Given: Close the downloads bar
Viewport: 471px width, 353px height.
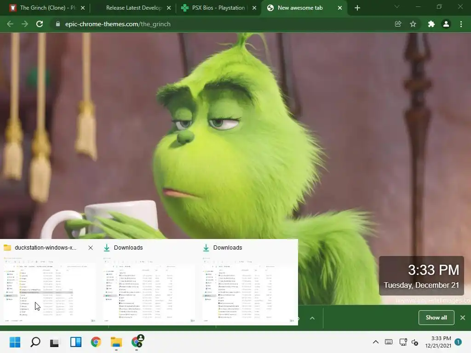Looking at the screenshot, I should pyautogui.click(x=463, y=318).
